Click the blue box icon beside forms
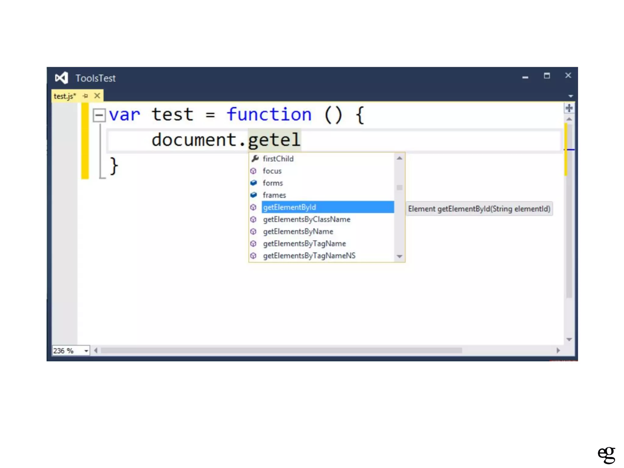 253,183
